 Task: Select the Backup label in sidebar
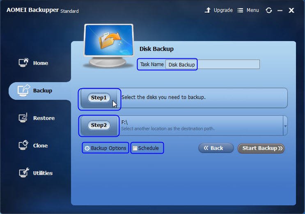[x=43, y=91]
